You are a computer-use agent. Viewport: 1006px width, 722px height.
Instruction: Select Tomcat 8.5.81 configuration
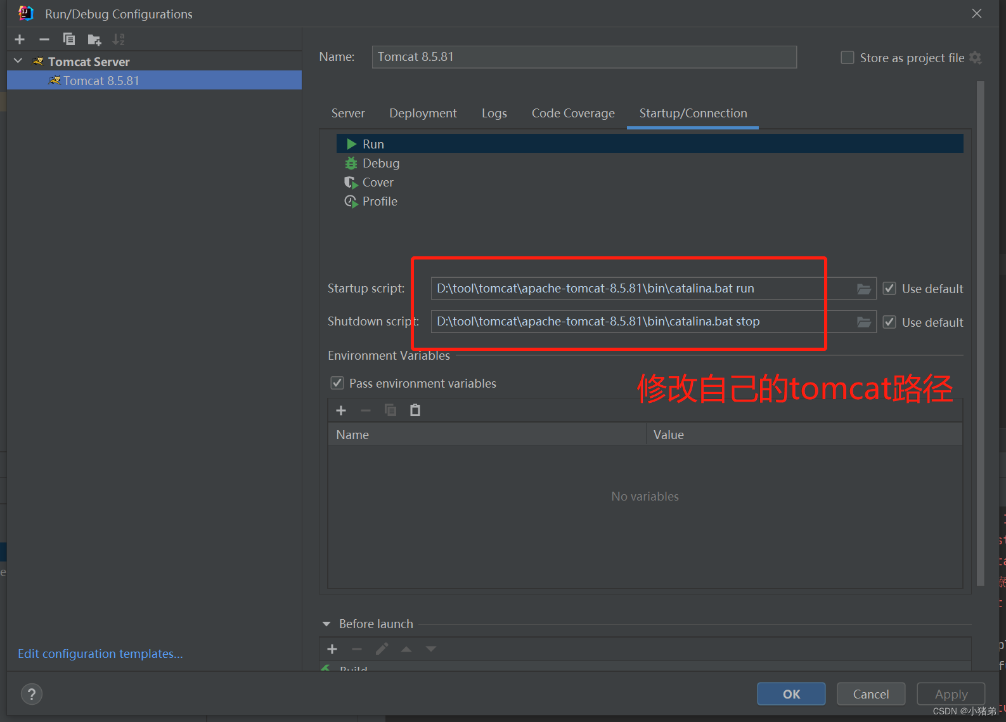(x=154, y=81)
